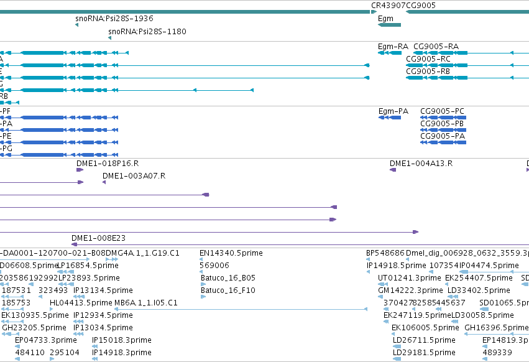Click the 107354 feature label
The height and width of the screenshot is (362, 529).
(444, 266)
